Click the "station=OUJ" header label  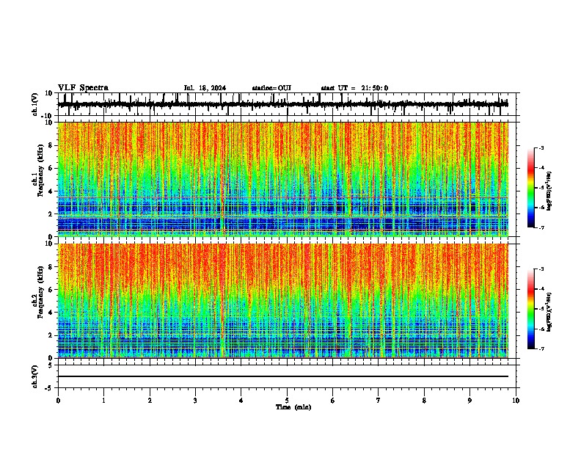point(271,88)
